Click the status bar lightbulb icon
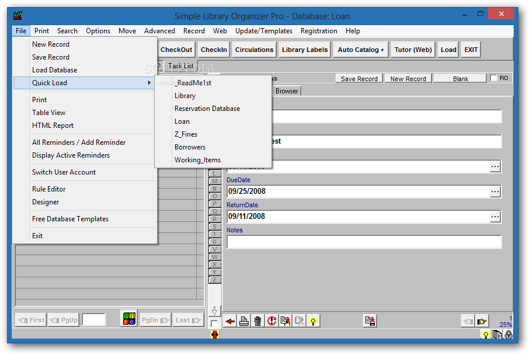 (486, 335)
